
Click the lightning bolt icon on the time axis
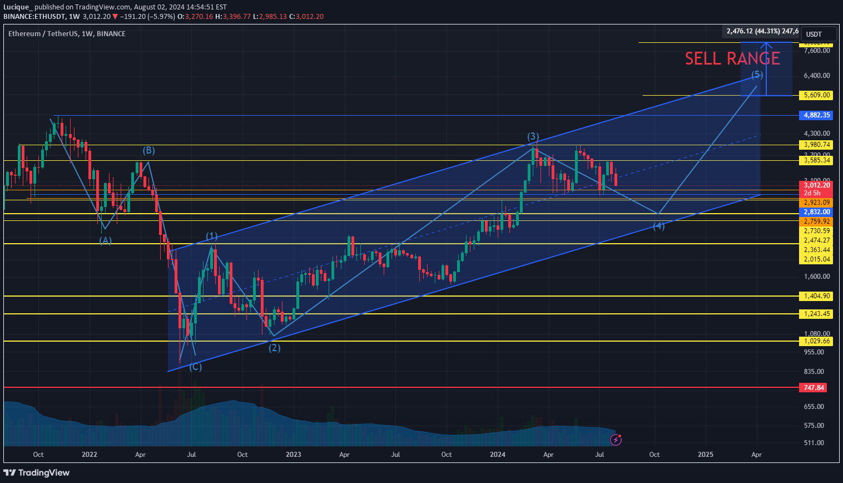[x=616, y=440]
